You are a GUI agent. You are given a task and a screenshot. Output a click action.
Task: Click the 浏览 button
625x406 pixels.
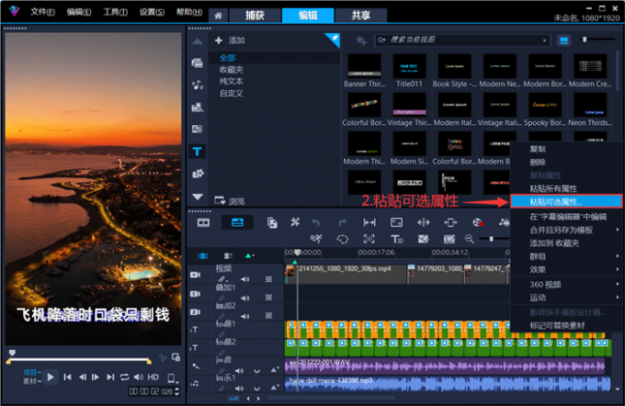[x=230, y=200]
